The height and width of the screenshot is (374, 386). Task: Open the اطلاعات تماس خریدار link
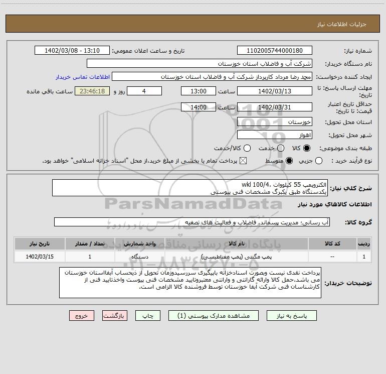[x=83, y=77]
